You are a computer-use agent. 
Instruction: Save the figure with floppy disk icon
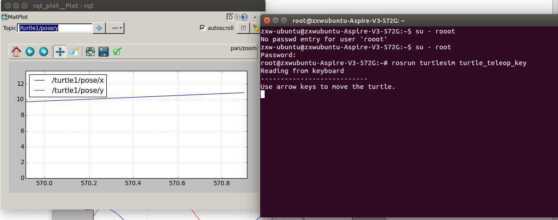coord(104,51)
